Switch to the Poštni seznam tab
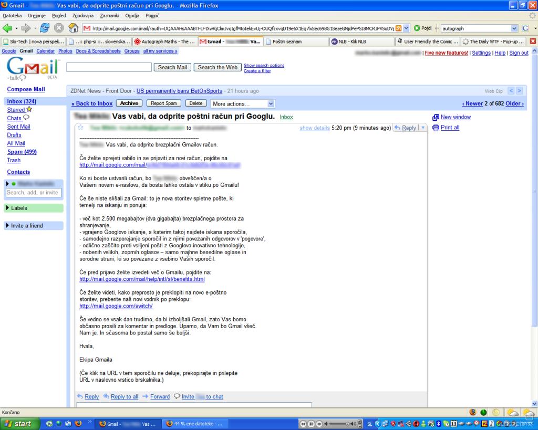 coord(286,41)
